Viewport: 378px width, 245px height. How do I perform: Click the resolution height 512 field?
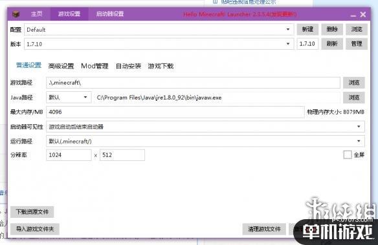(x=122, y=155)
